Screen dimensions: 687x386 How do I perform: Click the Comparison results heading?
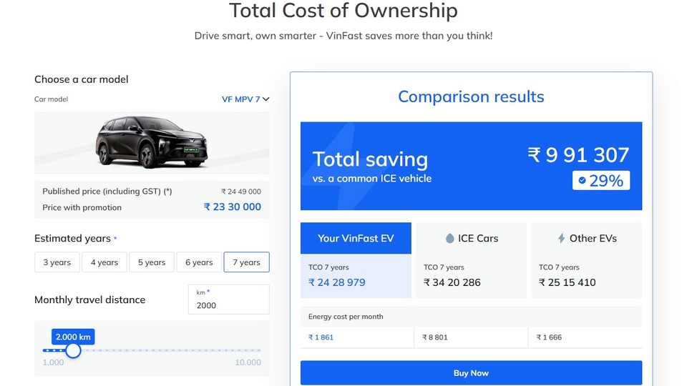pos(471,96)
